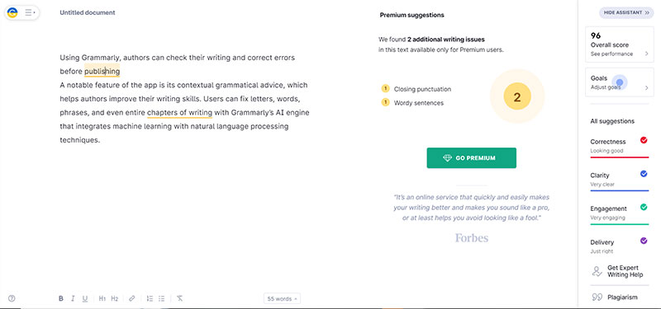Toggle italic text formatting
The width and height of the screenshot is (661, 309).
click(73, 298)
